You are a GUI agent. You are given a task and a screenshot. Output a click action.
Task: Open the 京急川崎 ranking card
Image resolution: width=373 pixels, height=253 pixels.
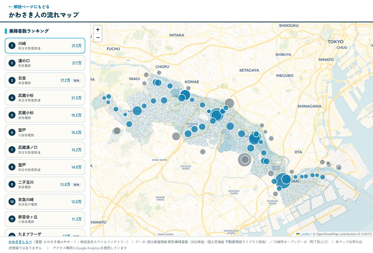click(45, 202)
